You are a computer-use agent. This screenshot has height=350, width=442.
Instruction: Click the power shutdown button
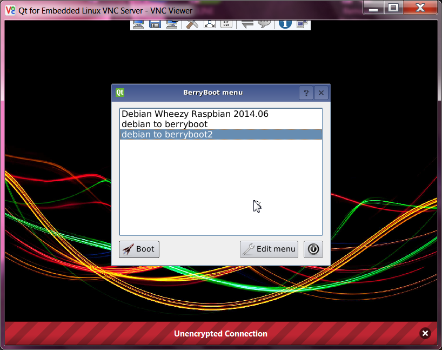(x=313, y=249)
